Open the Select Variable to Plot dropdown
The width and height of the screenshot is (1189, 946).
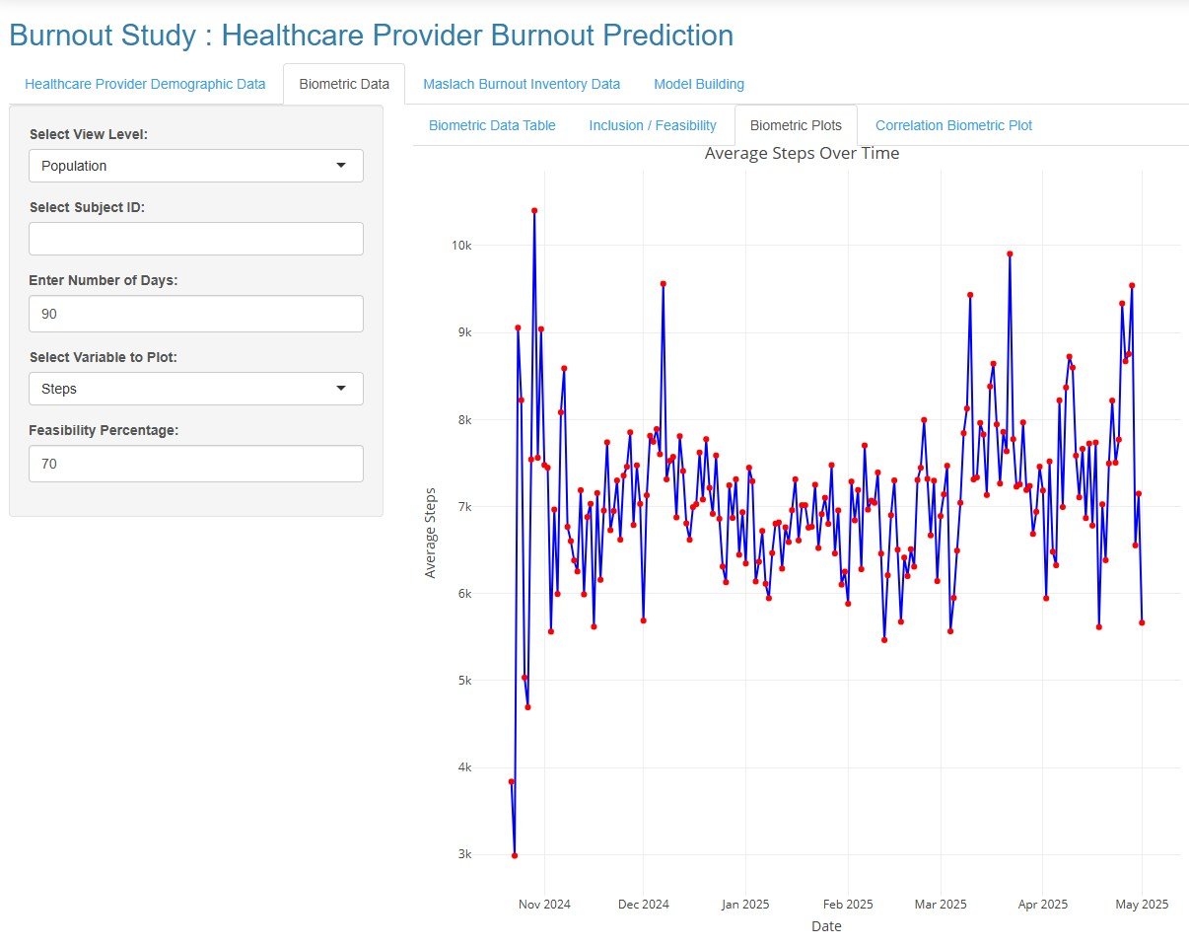pos(195,389)
